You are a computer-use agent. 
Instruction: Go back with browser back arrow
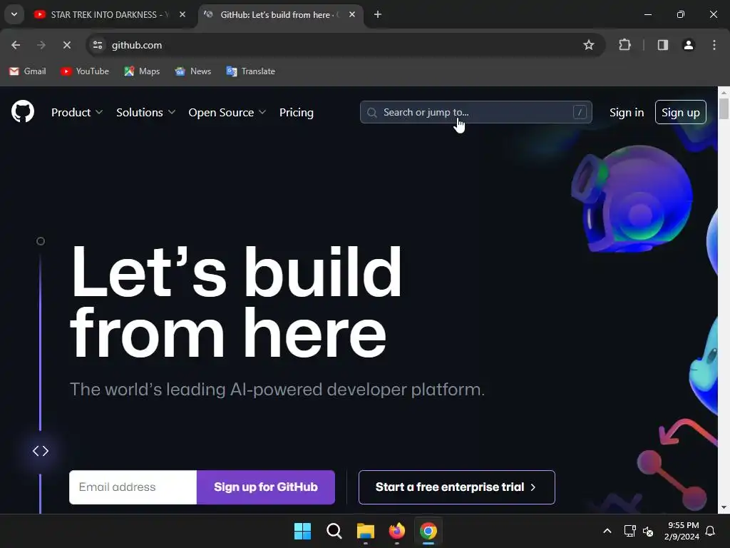(16, 45)
